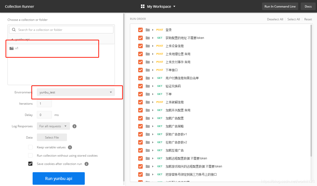This screenshot has width=317, height=186.
Task: Click the search magnifier icon in collection search
Action: [14, 30]
